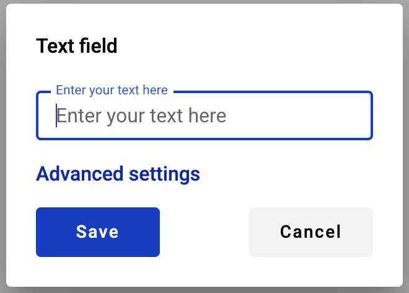This screenshot has height=293, width=409.
Task: Cancel the text field dialog
Action: [x=310, y=232]
